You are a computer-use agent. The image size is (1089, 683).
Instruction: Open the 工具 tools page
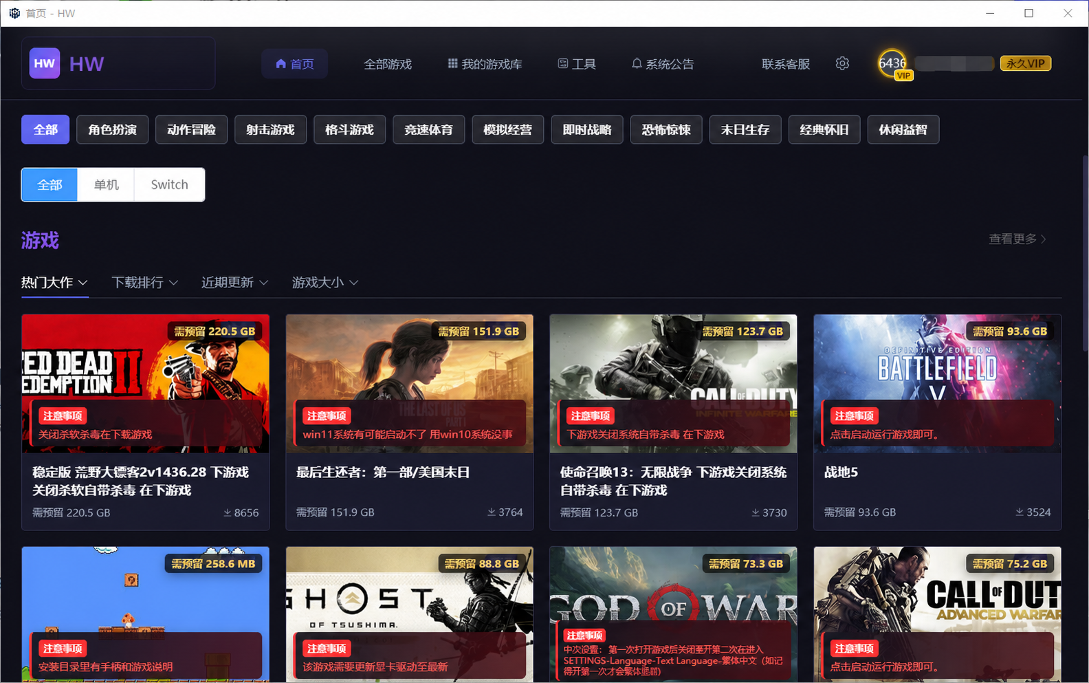click(x=576, y=64)
